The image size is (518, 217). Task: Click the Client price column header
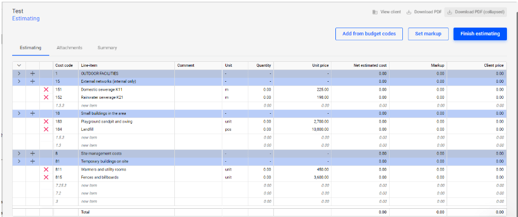click(x=476, y=65)
